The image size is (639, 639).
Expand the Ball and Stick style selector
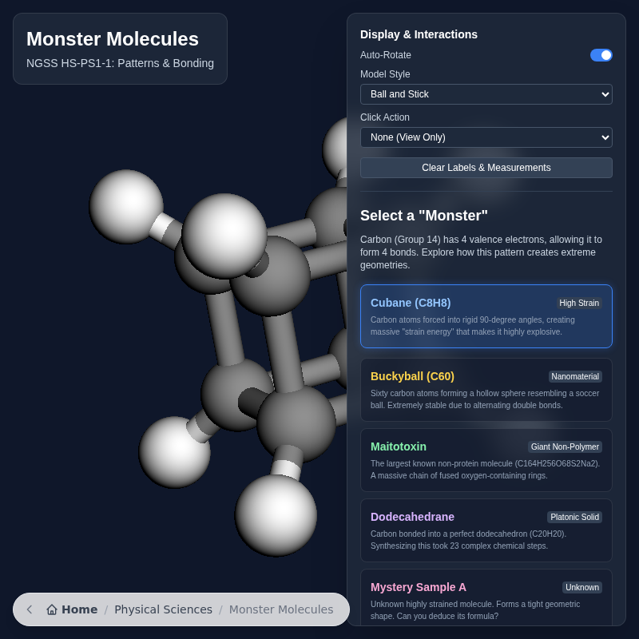(486, 94)
